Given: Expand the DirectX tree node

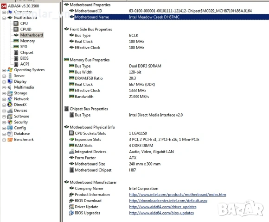Looking at the screenshot, I should [4, 105].
